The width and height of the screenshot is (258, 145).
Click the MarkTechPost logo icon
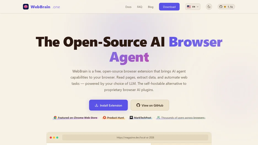click(131, 117)
